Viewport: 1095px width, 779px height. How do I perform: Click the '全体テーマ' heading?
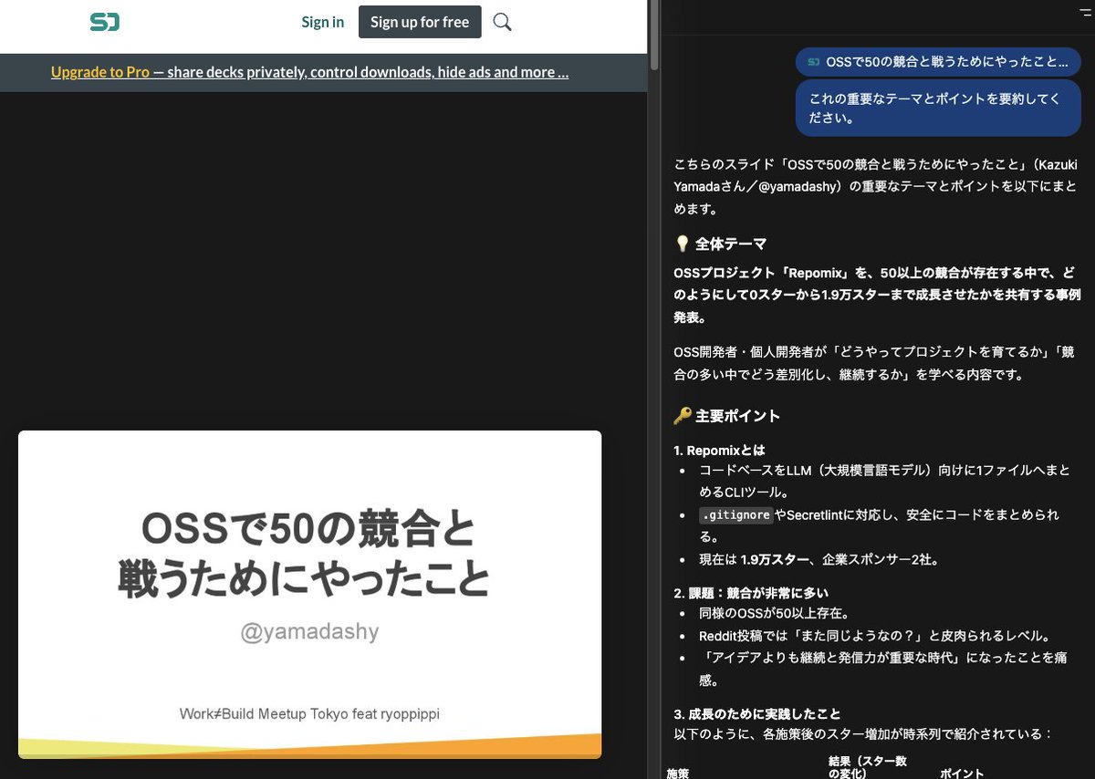click(720, 244)
